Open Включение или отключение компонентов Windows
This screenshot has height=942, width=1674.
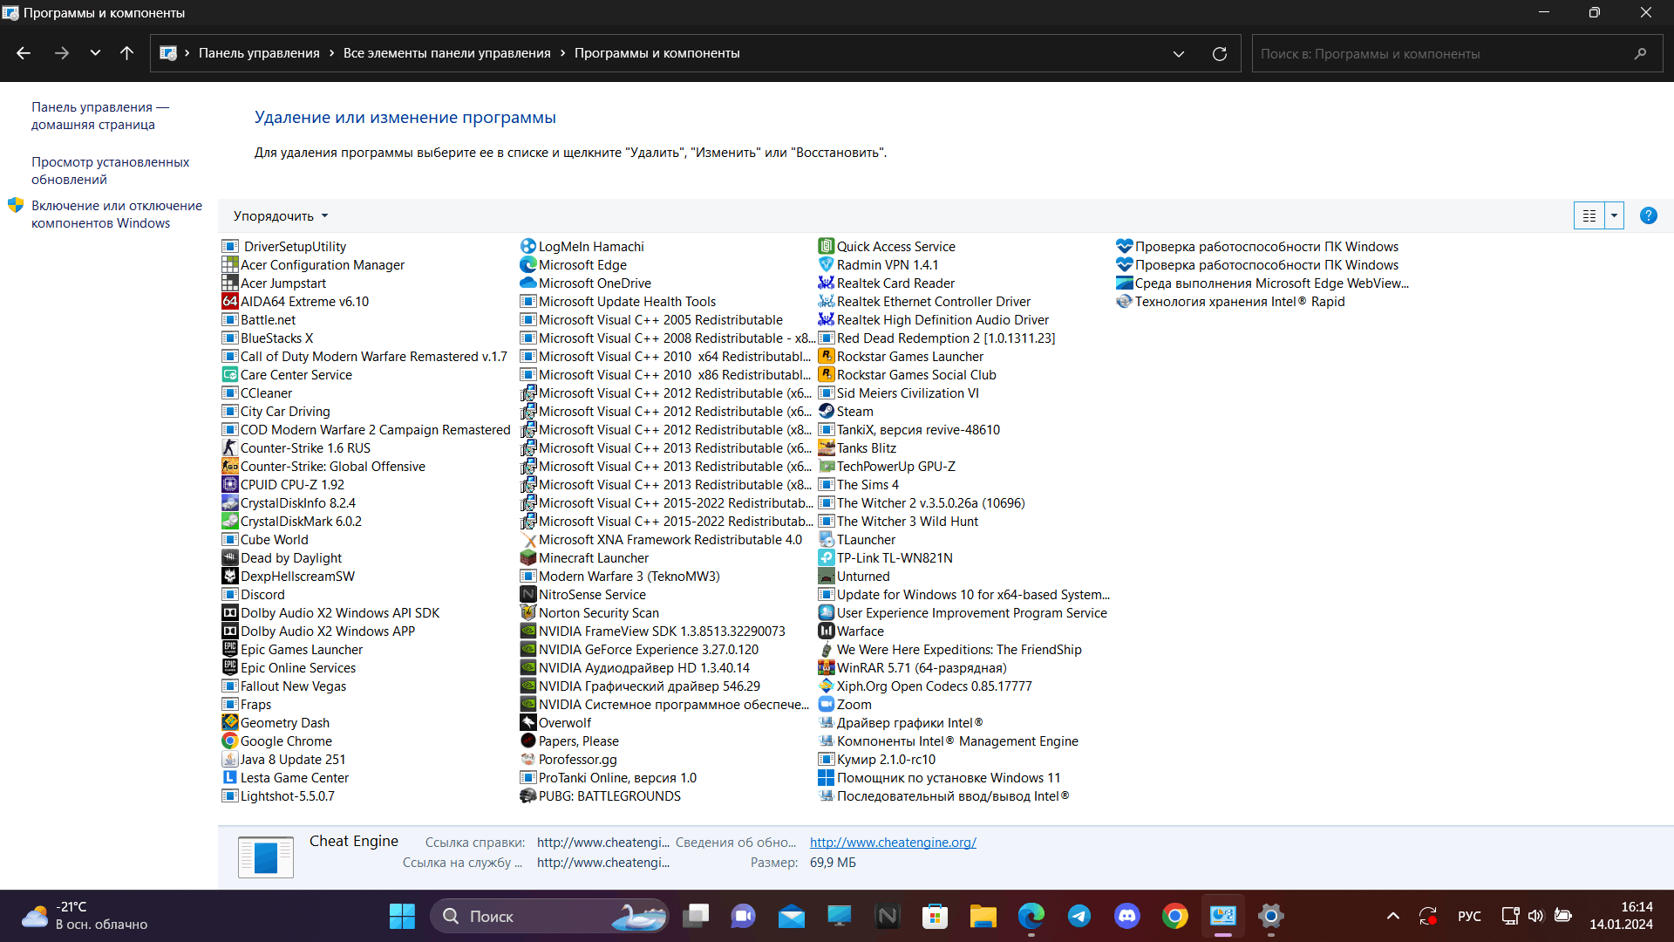[117, 215]
